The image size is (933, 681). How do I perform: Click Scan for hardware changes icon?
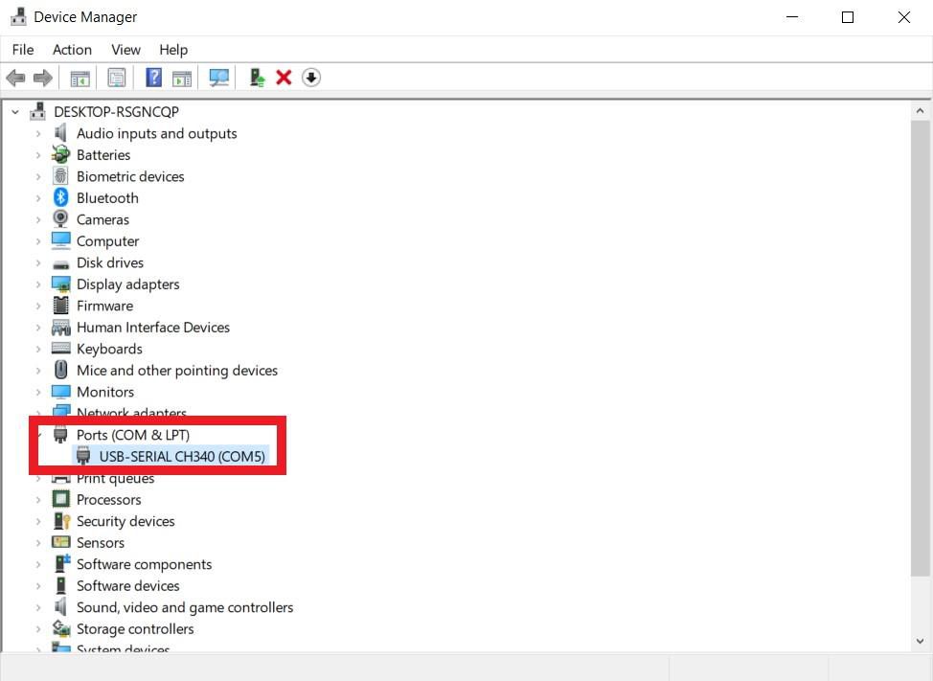(219, 78)
